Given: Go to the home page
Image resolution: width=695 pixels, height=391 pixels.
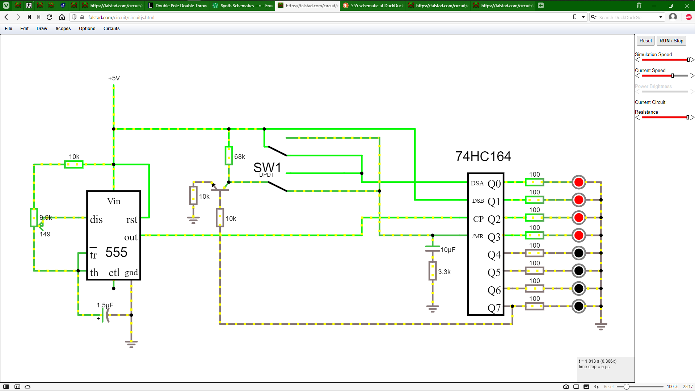Looking at the screenshot, I should 62,17.
